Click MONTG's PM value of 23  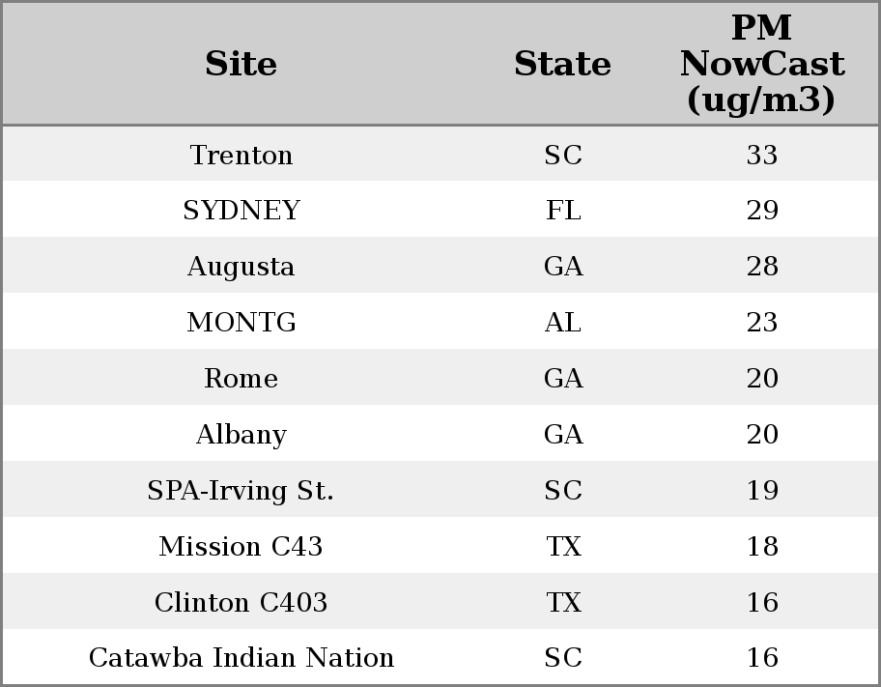(762, 323)
